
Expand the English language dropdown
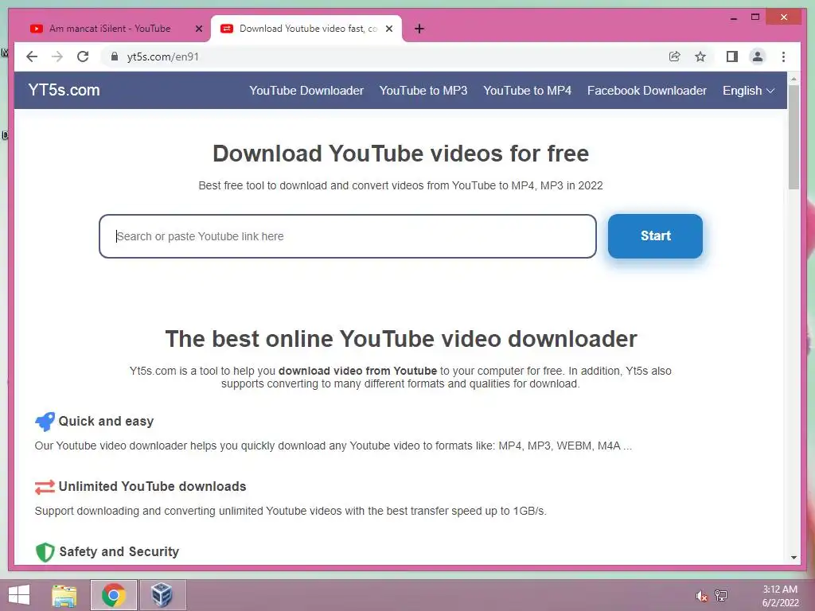pyautogui.click(x=748, y=91)
